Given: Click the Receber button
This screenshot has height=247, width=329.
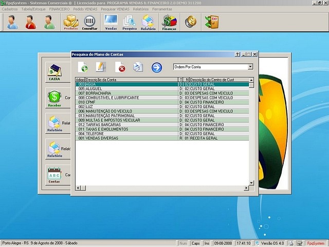Looking at the screenshot, I should [x=54, y=98].
